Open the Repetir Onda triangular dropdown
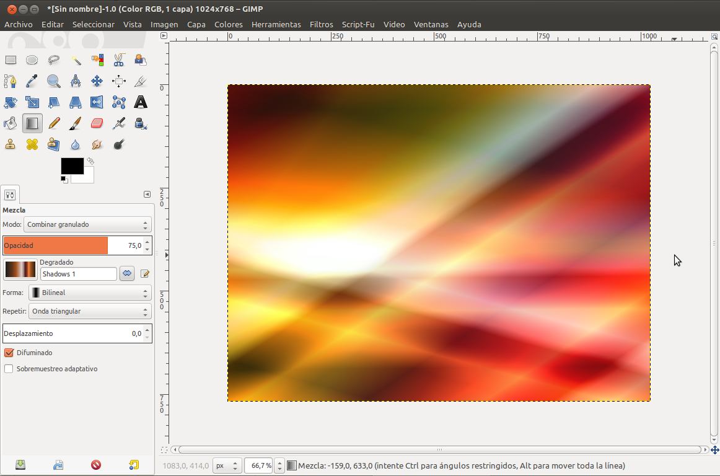The width and height of the screenshot is (720, 476). coord(90,311)
